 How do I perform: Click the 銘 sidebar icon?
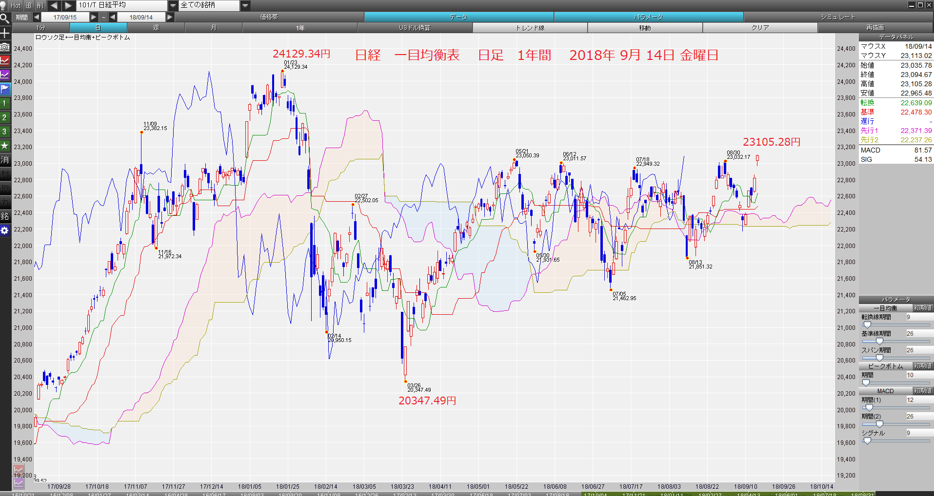5,216
